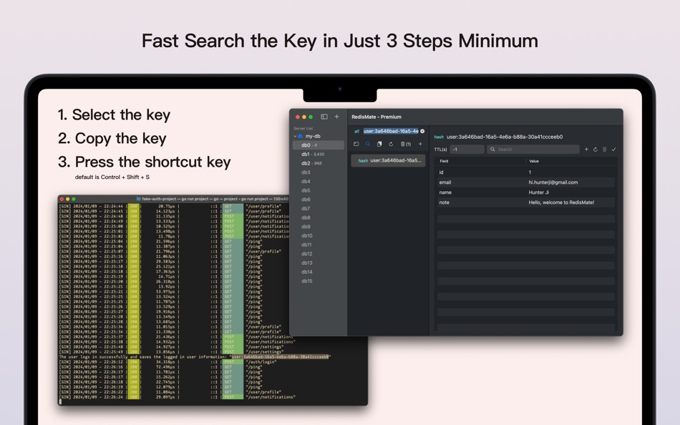Viewport: 680px width, 425px height.
Task: Toggle the sidebar in RedisMate window
Action: 324,117
